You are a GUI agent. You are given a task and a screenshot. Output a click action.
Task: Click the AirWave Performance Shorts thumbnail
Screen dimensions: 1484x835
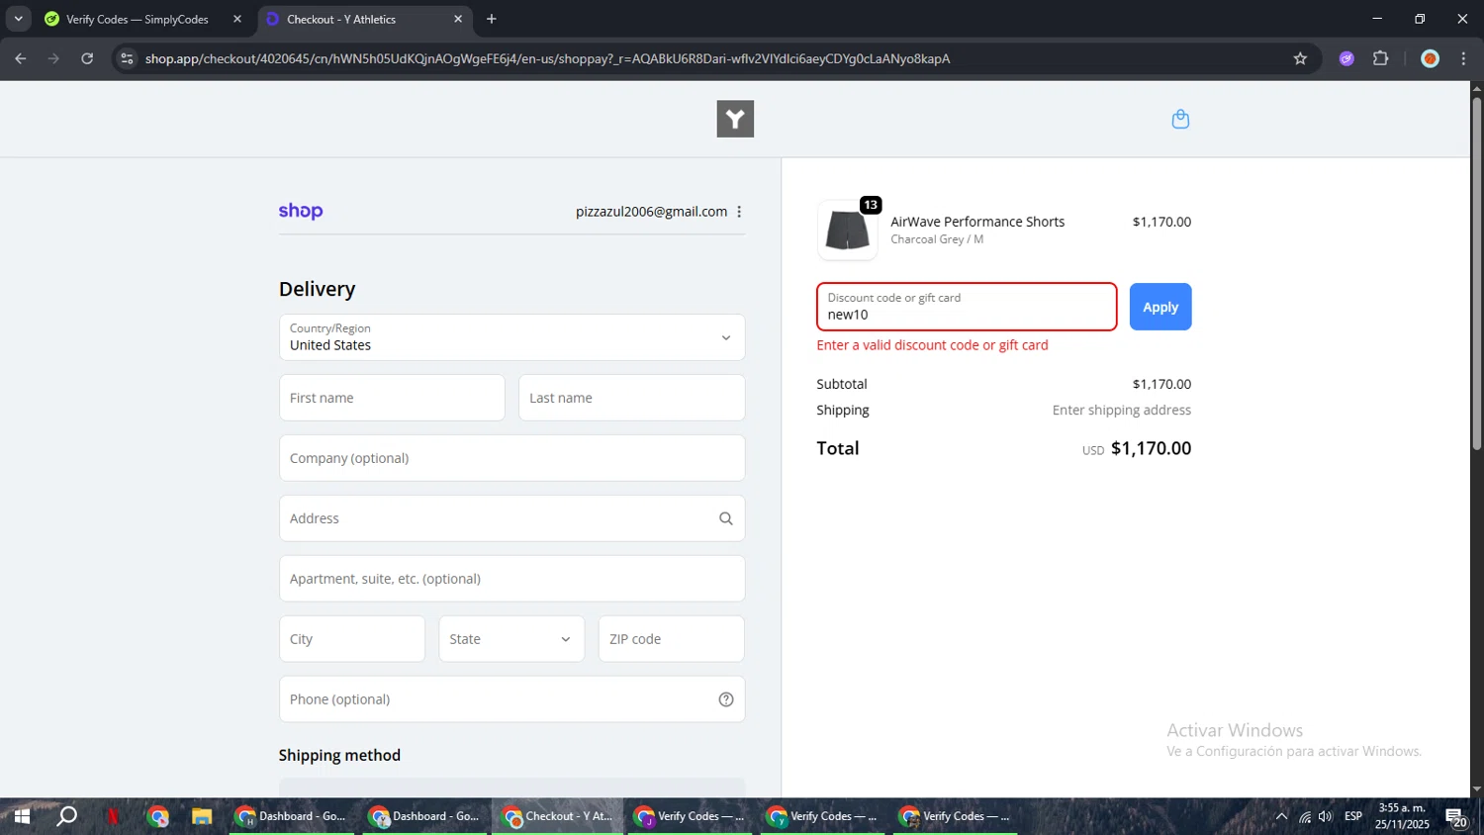tap(847, 231)
